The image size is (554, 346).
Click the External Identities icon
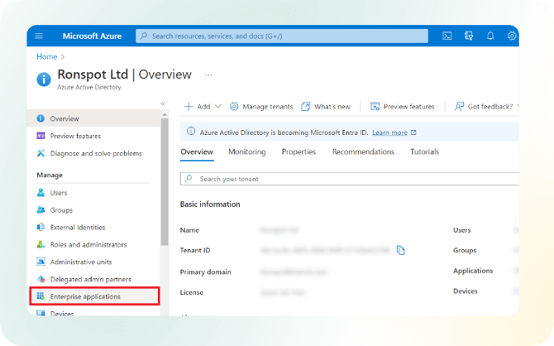pyautogui.click(x=41, y=227)
